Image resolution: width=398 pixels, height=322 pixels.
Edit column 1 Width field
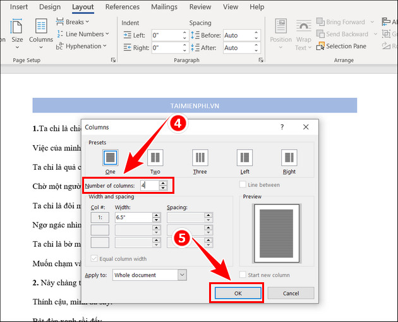(133, 217)
